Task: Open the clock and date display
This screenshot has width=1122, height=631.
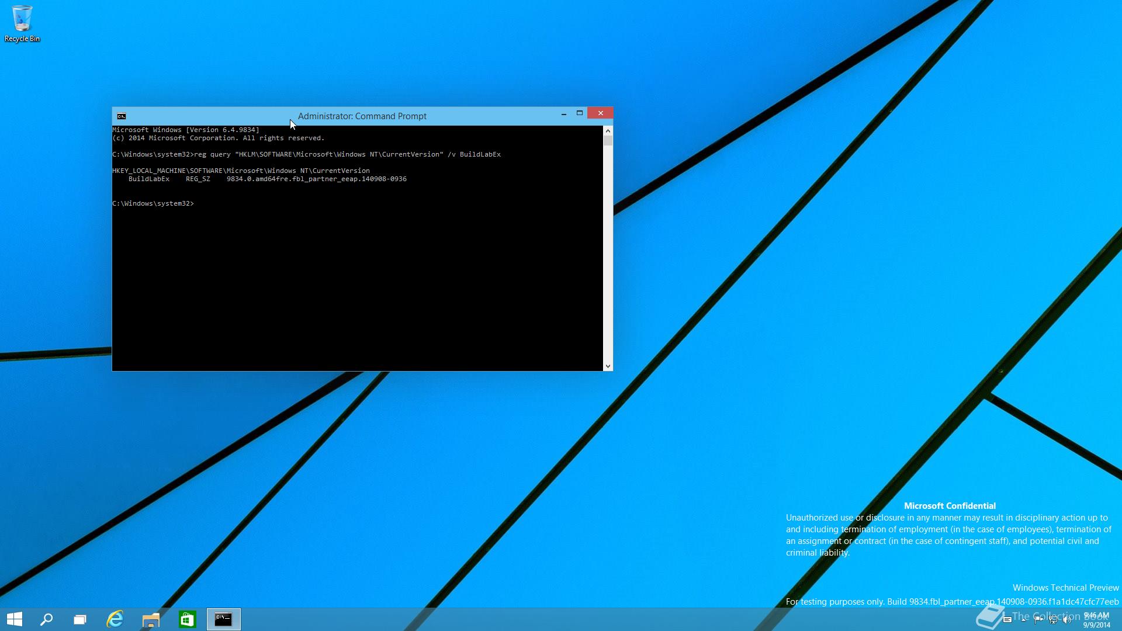Action: click(x=1096, y=620)
